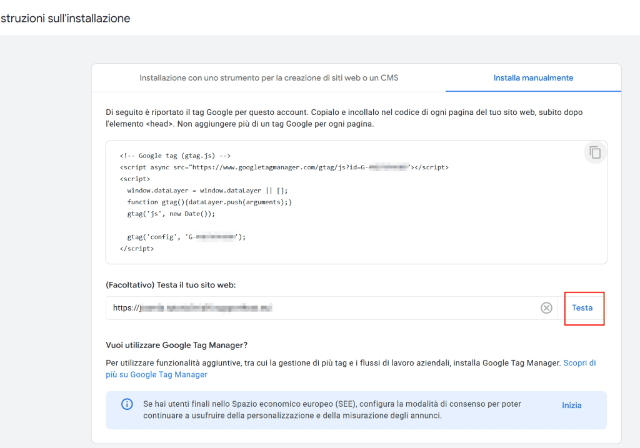Image resolution: width=640 pixels, height=448 pixels.
Task: Click the '<!-- Google tag (gtag.js) -->' comment
Action: pyautogui.click(x=175, y=156)
